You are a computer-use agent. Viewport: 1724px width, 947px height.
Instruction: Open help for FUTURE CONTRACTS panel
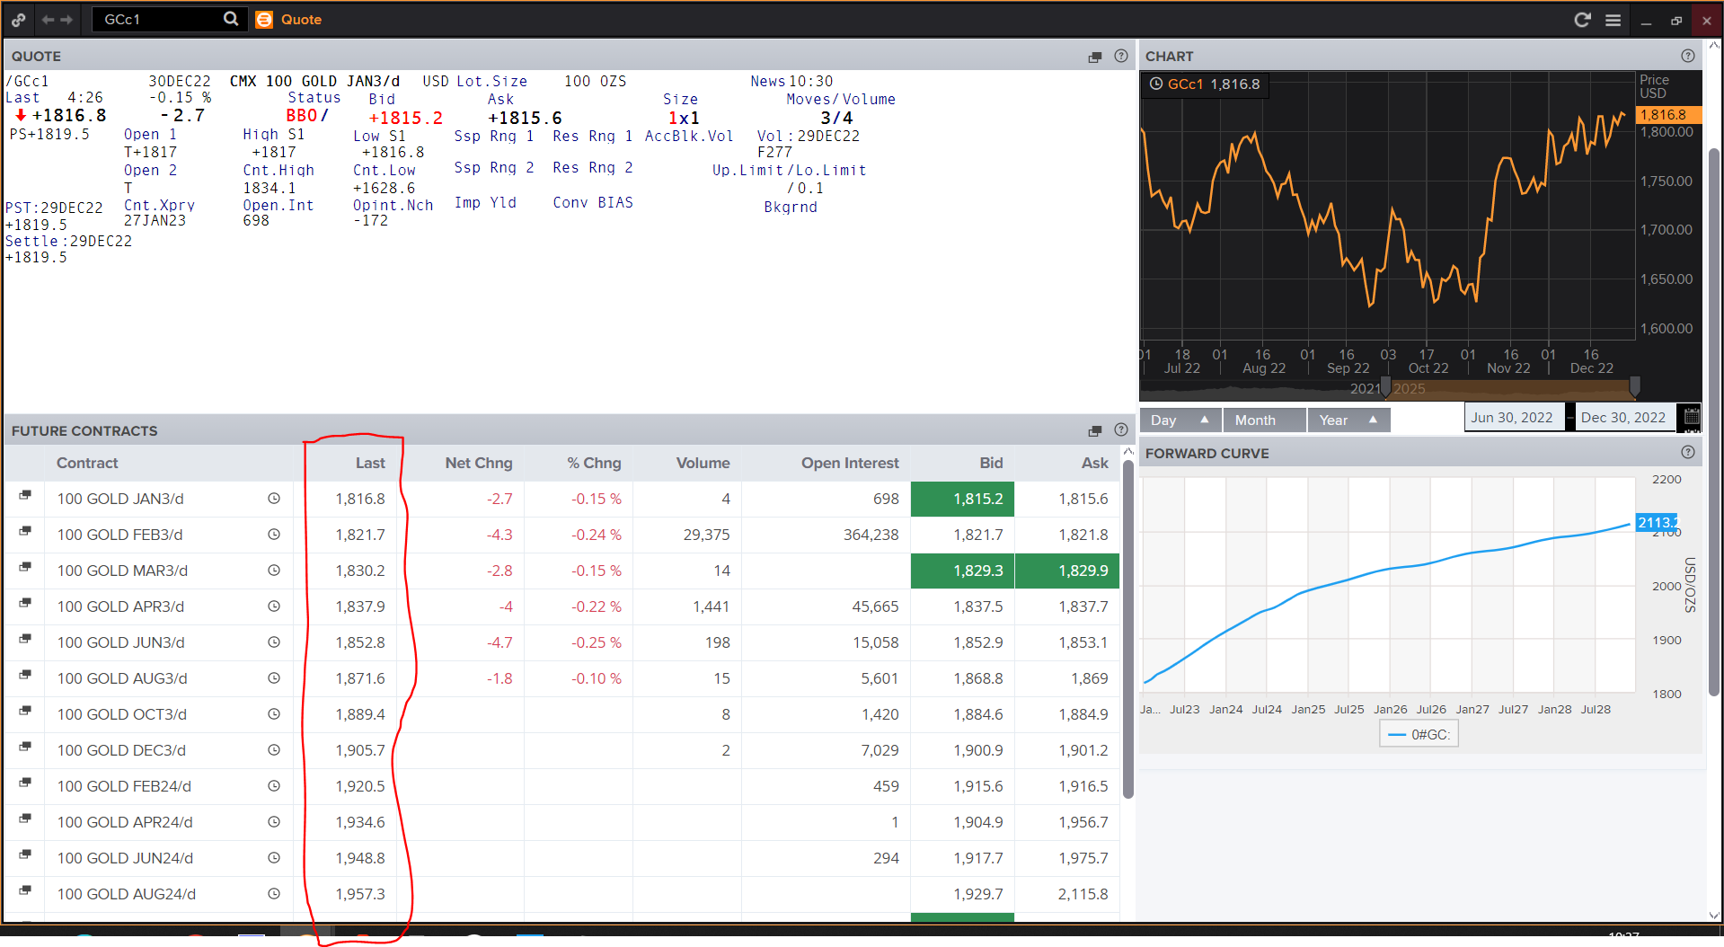1121,430
